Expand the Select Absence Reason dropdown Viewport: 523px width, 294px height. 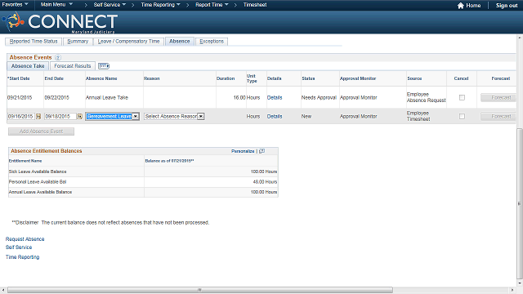pyautogui.click(x=174, y=116)
